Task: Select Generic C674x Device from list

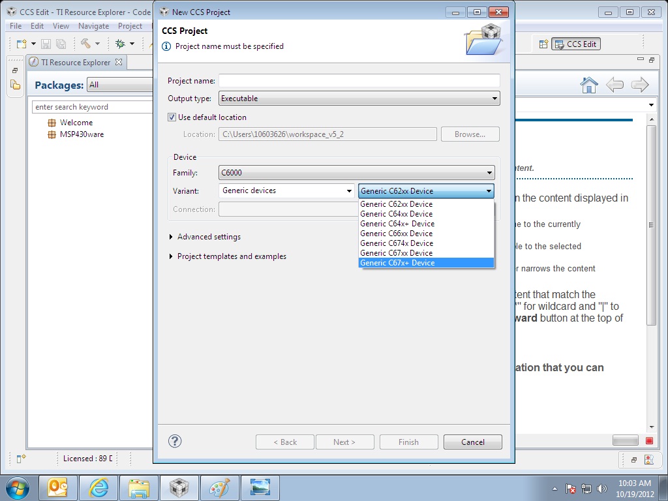Action: [x=426, y=243]
